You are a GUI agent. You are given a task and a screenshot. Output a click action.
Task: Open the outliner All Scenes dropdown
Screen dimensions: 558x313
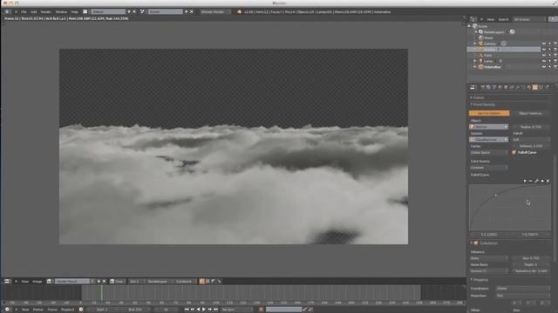pyautogui.click(x=529, y=19)
